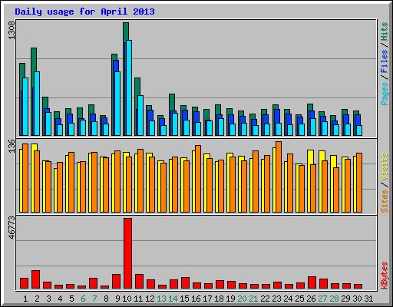Click the green day 28 axis label
Image resolution: width=393 pixels, height=307 pixels.
pyautogui.click(x=334, y=299)
